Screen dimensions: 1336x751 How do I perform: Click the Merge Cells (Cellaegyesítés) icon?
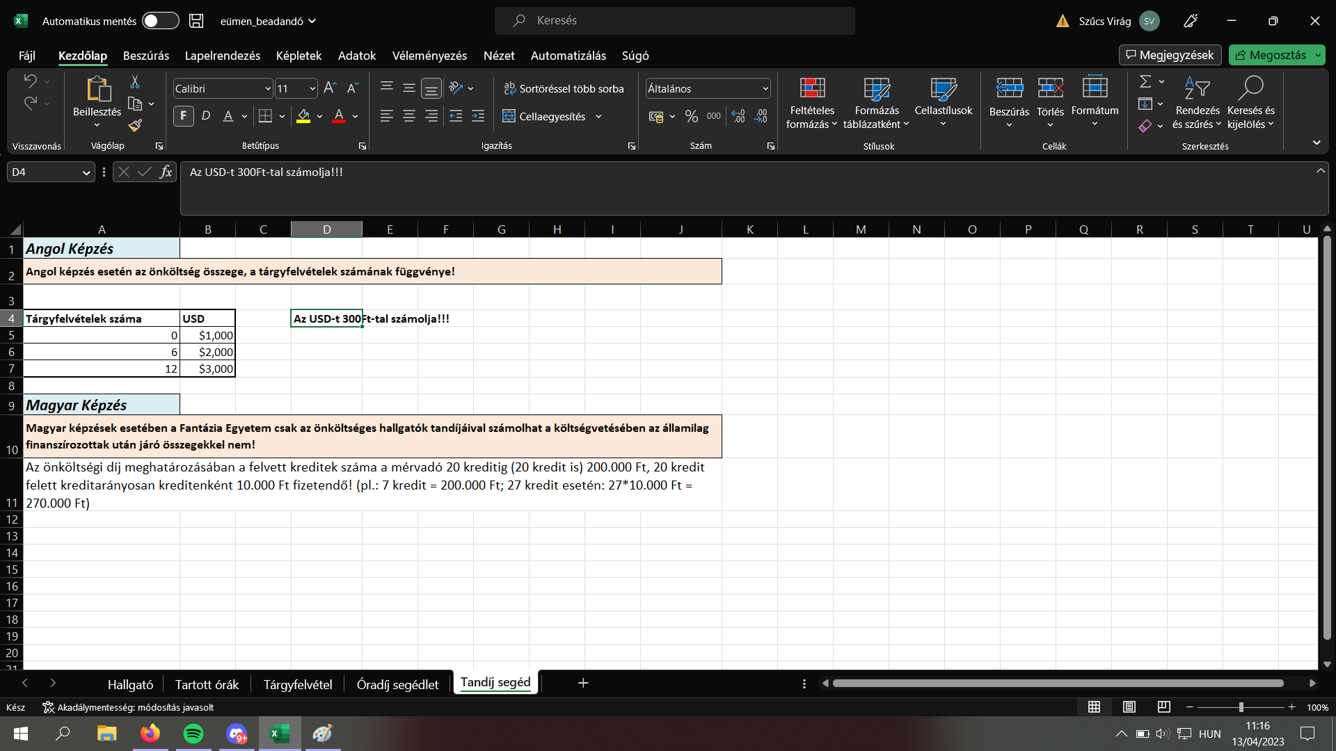[x=509, y=116]
